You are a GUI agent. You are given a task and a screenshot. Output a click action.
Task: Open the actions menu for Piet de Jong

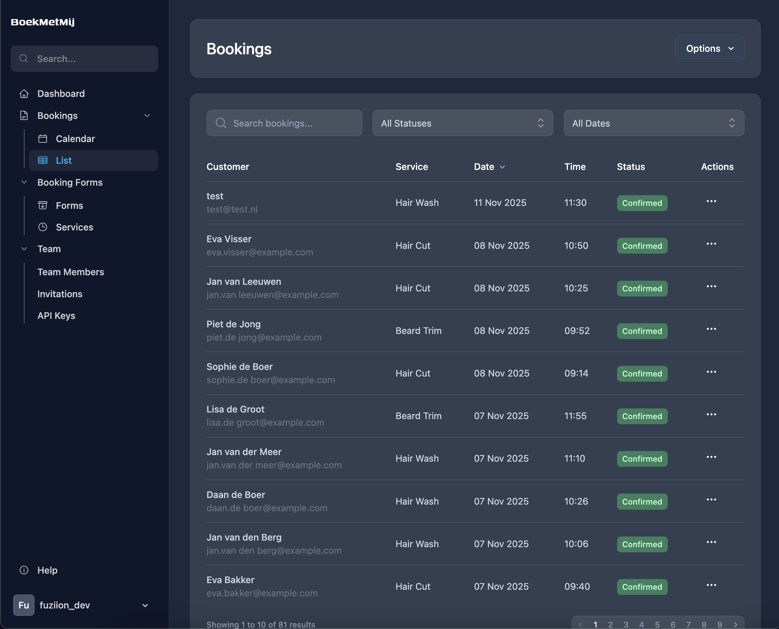(x=711, y=329)
